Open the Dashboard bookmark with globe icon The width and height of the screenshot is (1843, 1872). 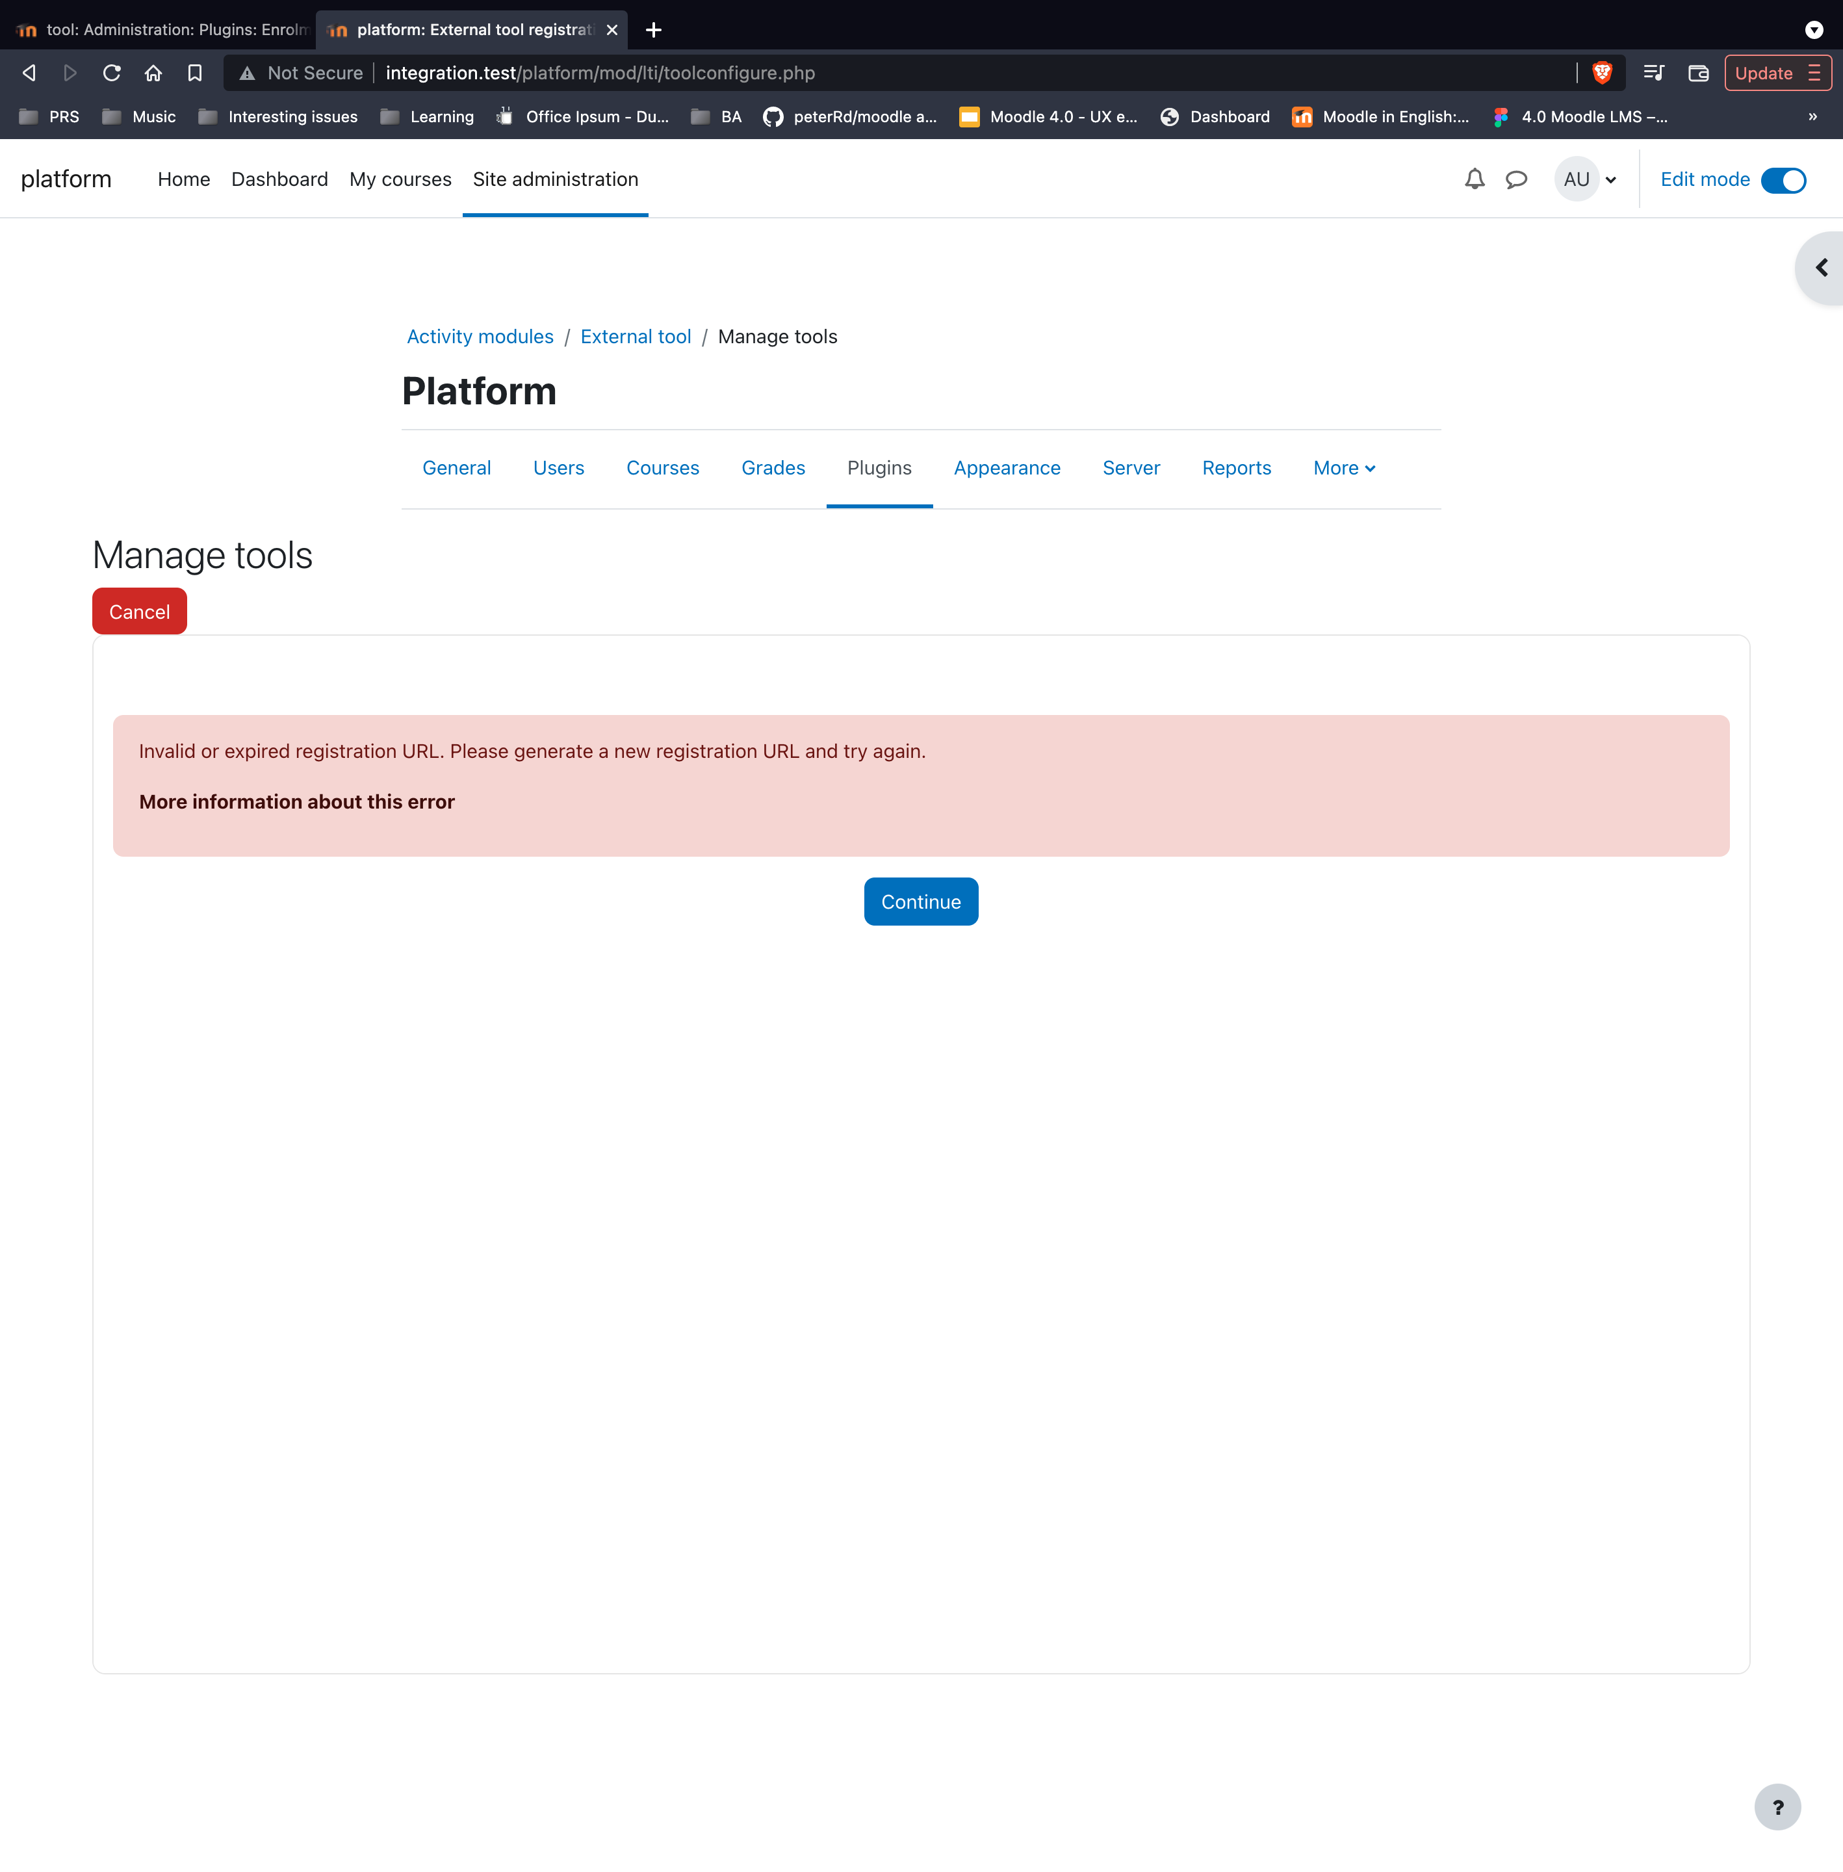(x=1215, y=116)
